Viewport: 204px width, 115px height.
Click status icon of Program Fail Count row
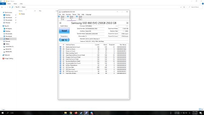coord(60,57)
